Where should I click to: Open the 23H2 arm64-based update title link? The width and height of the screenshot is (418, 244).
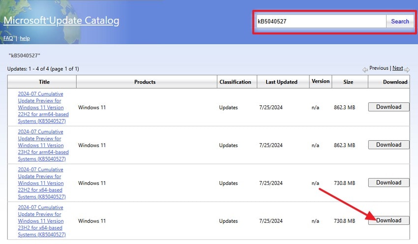(x=43, y=145)
